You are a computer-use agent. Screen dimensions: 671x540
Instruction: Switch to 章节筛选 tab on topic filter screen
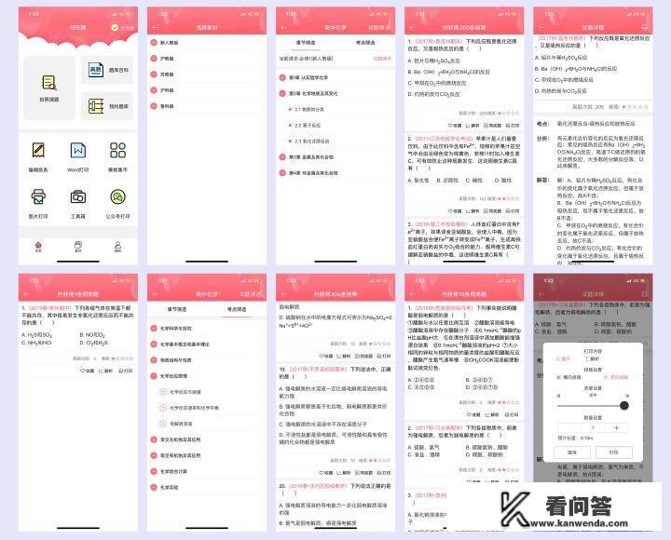click(x=177, y=309)
